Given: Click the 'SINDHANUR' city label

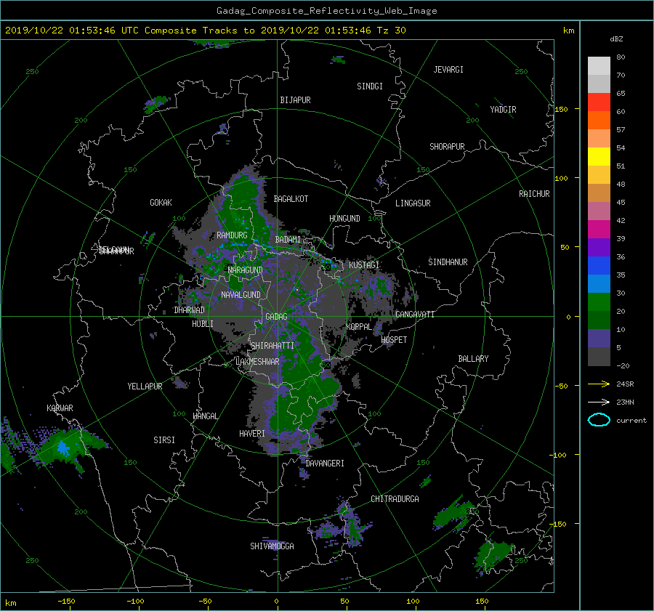Looking at the screenshot, I should pos(448,262).
